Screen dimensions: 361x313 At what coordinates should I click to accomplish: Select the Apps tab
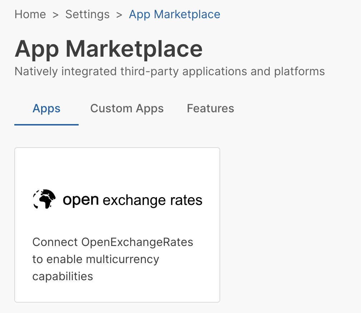tap(46, 108)
